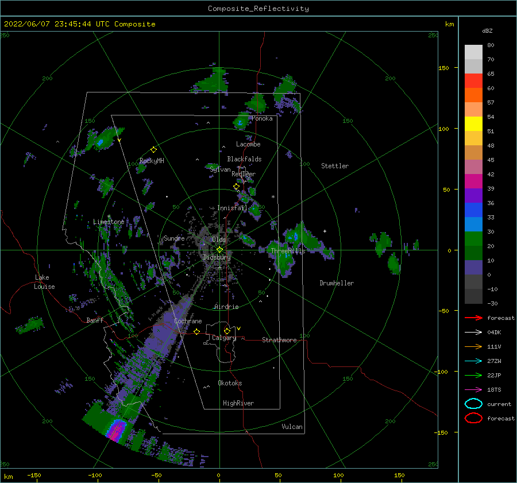This screenshot has width=517, height=483.
Task: Click the Cochrane label
Action: click(x=188, y=321)
